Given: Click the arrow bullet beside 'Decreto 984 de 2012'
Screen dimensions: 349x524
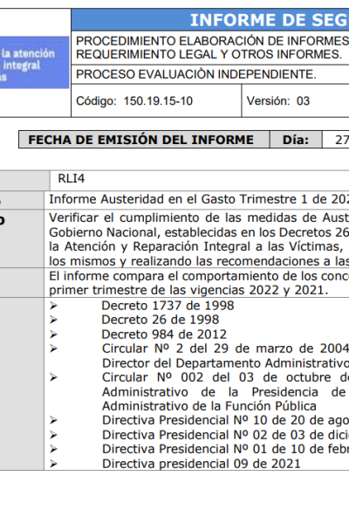Looking at the screenshot, I should tap(53, 334).
